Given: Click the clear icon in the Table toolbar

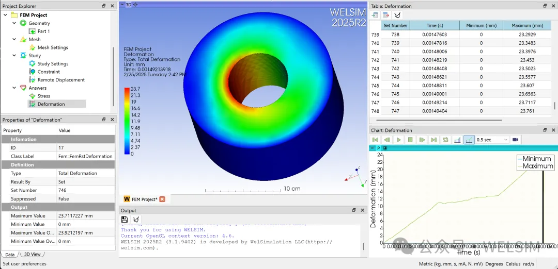Looking at the screenshot, I should point(397,15).
